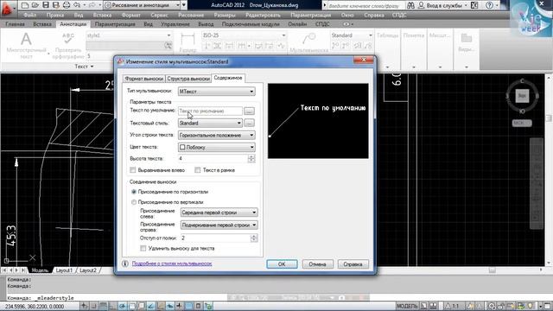Click the Plot (print) icon
The height and width of the screenshot is (311, 553).
[67, 5]
